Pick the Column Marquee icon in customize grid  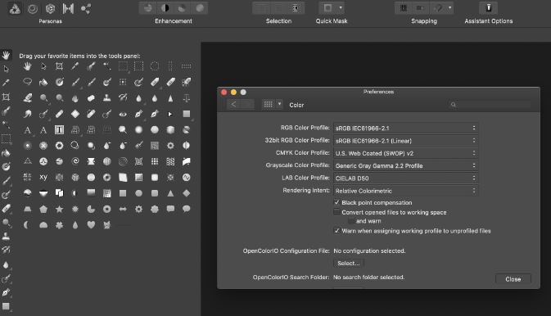pyautogui.click(x=170, y=66)
